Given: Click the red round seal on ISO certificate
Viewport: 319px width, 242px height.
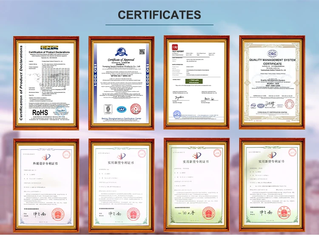Looking at the screenshot, I should point(136,109).
